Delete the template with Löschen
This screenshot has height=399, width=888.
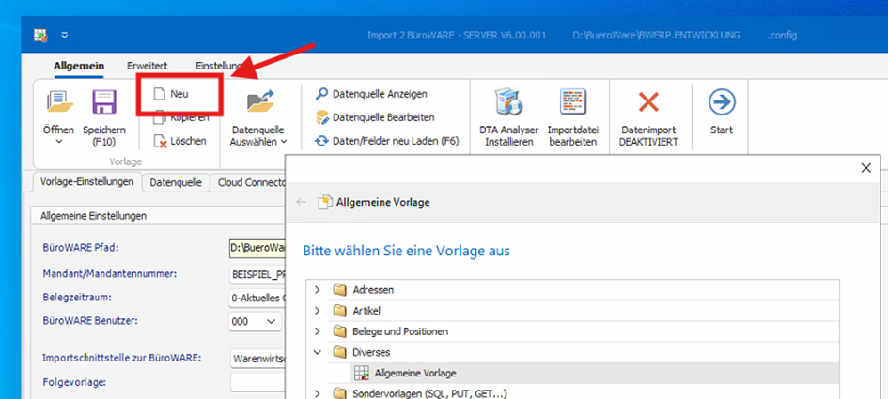pos(180,141)
